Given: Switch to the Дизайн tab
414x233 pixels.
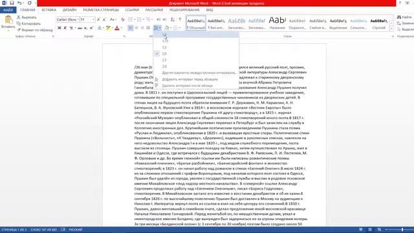Looking at the screenshot, I should [x=69, y=10].
